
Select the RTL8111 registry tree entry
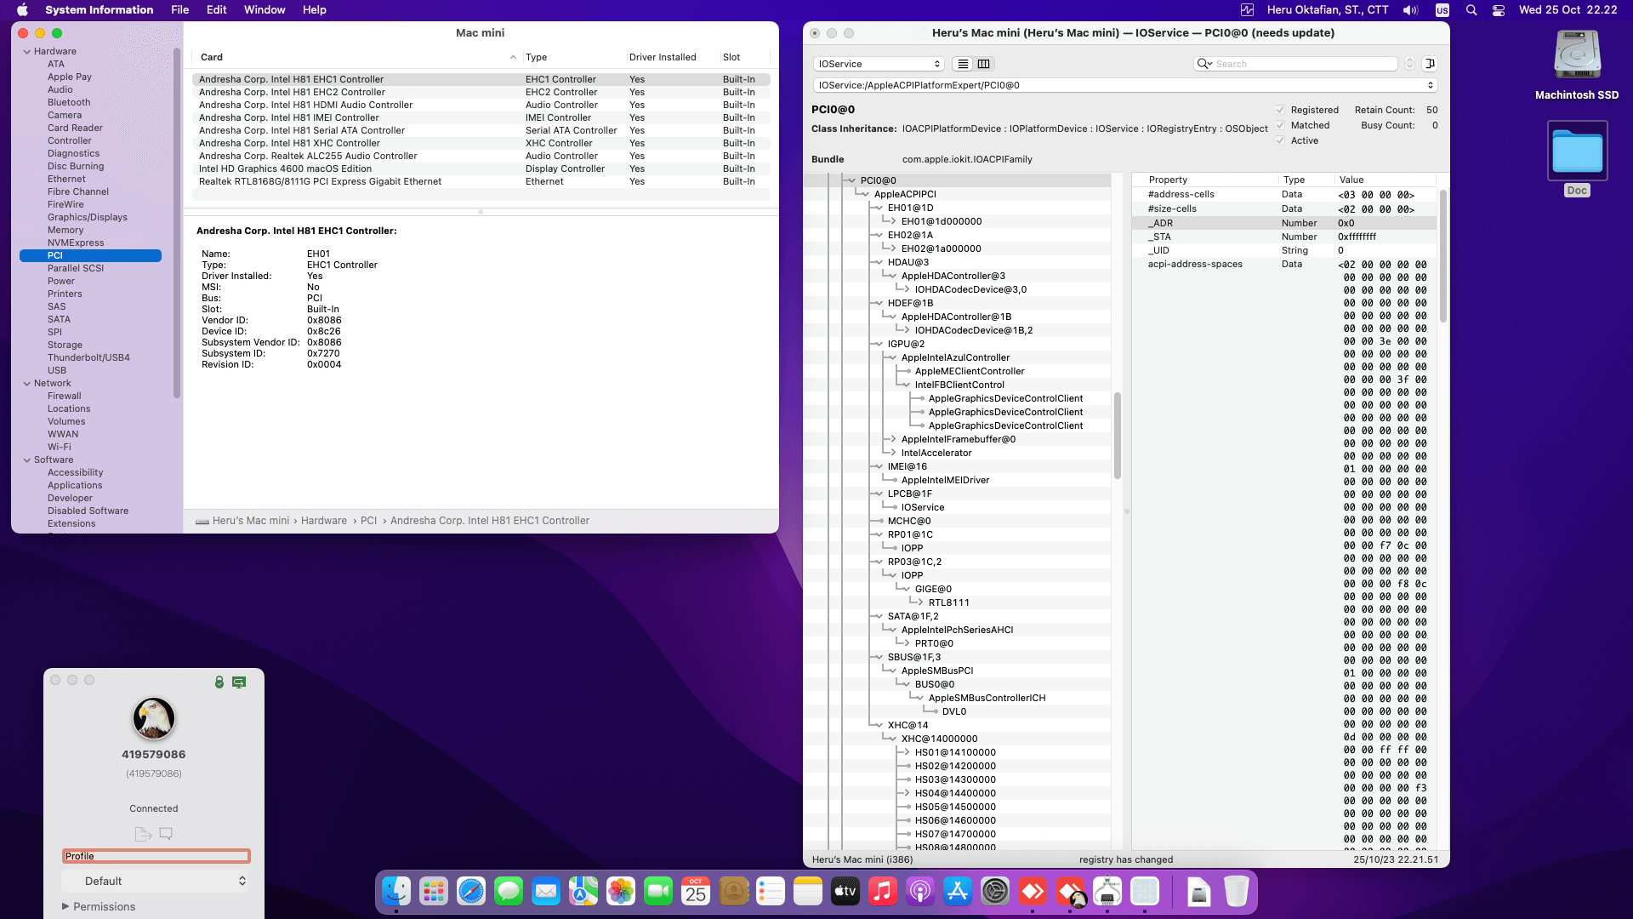pos(949,602)
